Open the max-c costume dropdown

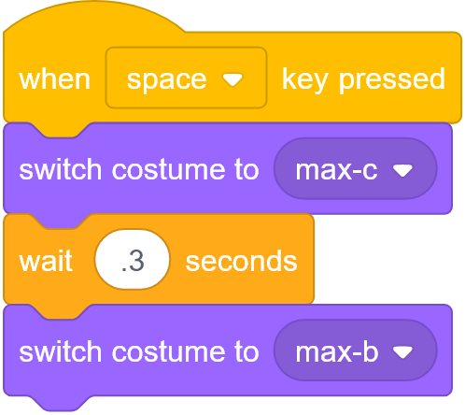[x=356, y=168]
